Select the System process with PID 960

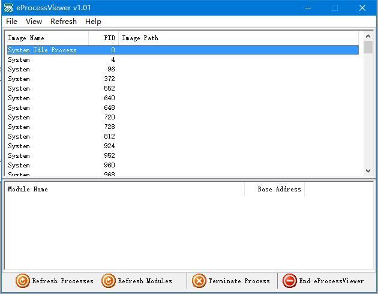(x=183, y=166)
